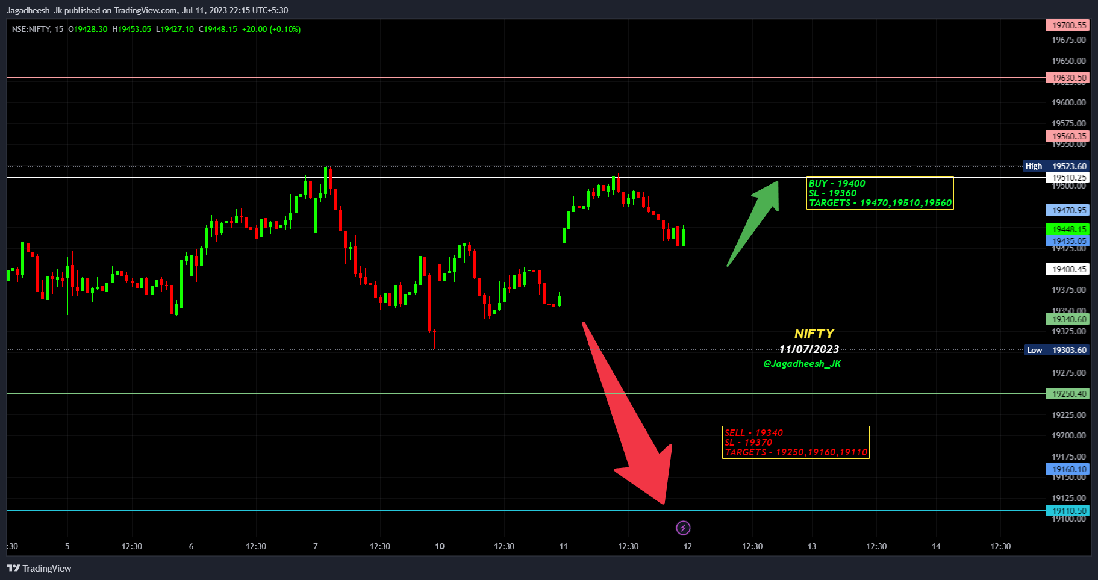The image size is (1098, 580).
Task: Click the 11/07/2023 date text
Action: (809, 349)
